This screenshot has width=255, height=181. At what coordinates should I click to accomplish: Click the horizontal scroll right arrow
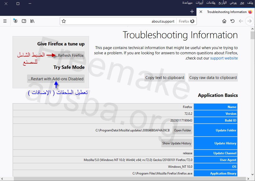pyautogui.click(x=248, y=179)
